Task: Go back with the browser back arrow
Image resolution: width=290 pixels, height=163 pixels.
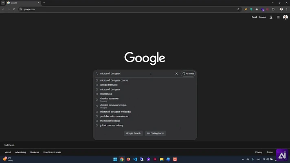Action: [3, 9]
